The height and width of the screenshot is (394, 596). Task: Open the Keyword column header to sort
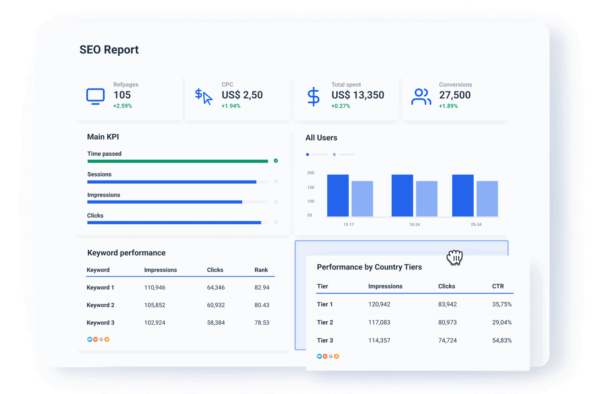click(97, 270)
